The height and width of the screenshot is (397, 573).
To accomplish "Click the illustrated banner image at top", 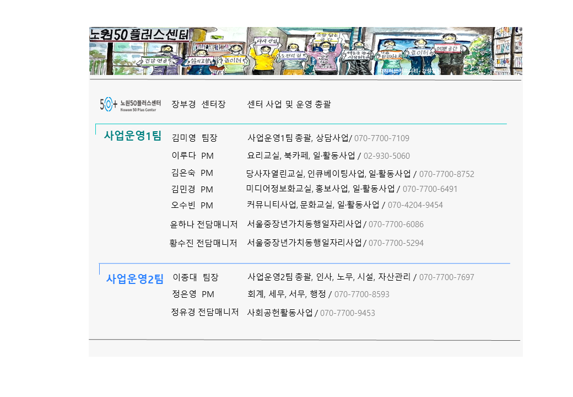I will pyautogui.click(x=305, y=51).
